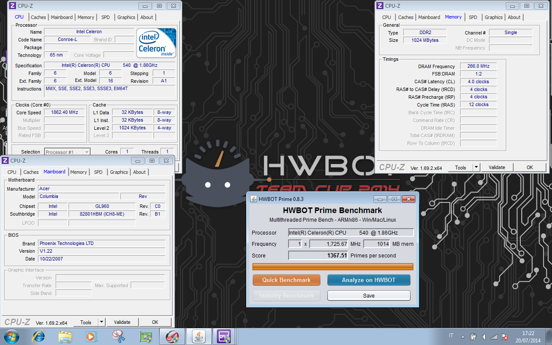Click the CPU-Z title icon of the CPU window

tap(13, 6)
